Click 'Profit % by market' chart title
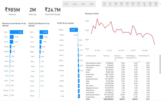 coord(66,23)
